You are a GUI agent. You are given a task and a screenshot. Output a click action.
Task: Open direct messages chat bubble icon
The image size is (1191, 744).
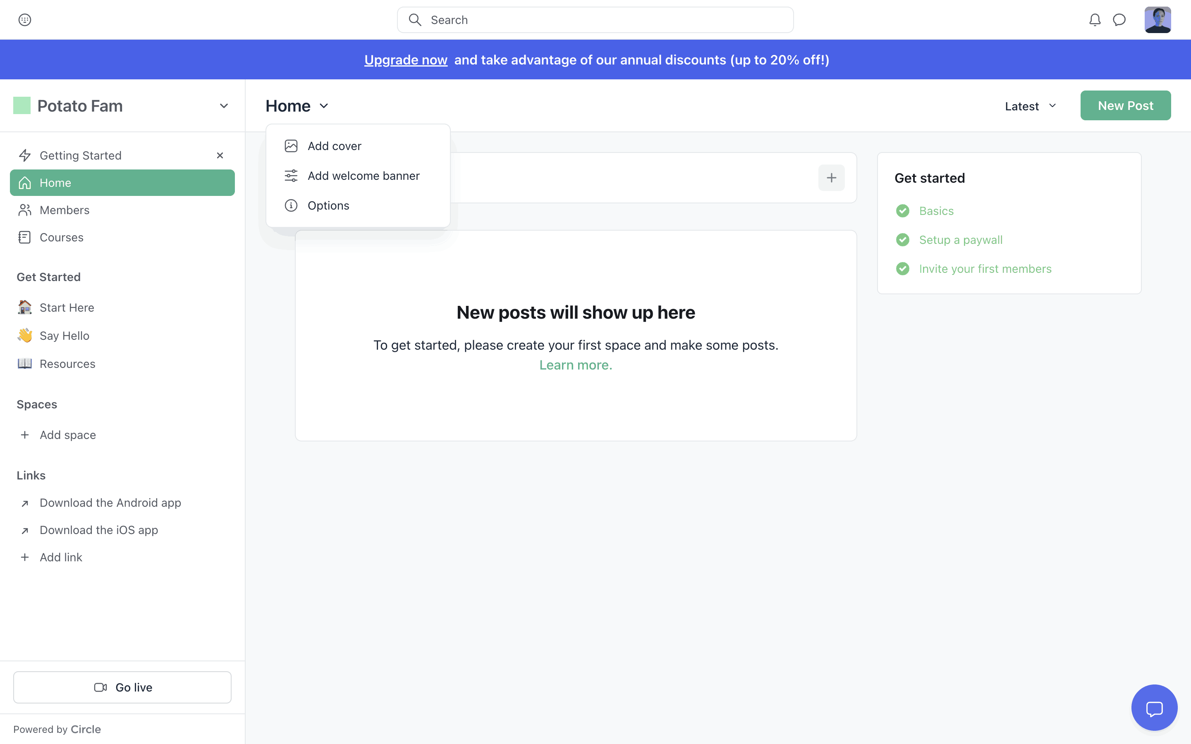click(1119, 20)
